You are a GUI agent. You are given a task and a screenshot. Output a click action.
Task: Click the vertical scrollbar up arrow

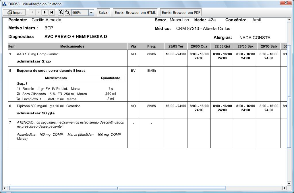click(x=289, y=20)
